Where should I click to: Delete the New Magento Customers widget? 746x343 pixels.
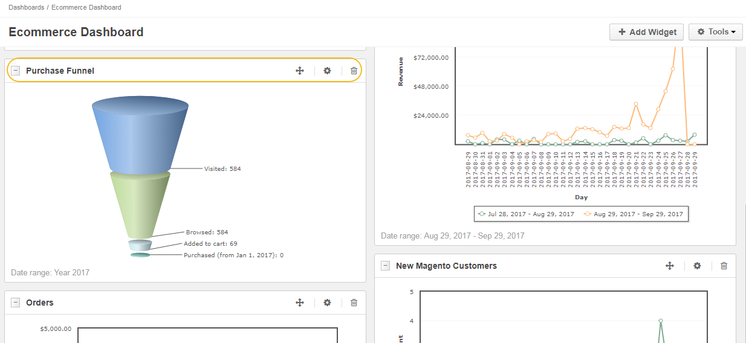click(724, 266)
